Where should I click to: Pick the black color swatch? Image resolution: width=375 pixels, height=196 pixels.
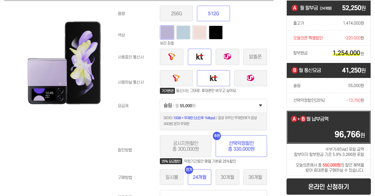point(216,32)
